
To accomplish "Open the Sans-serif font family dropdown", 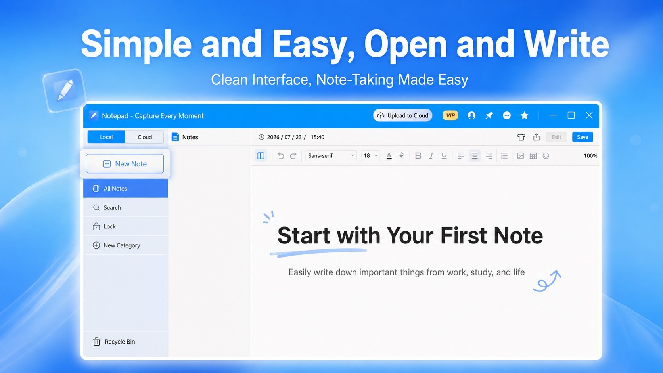I will coord(331,156).
